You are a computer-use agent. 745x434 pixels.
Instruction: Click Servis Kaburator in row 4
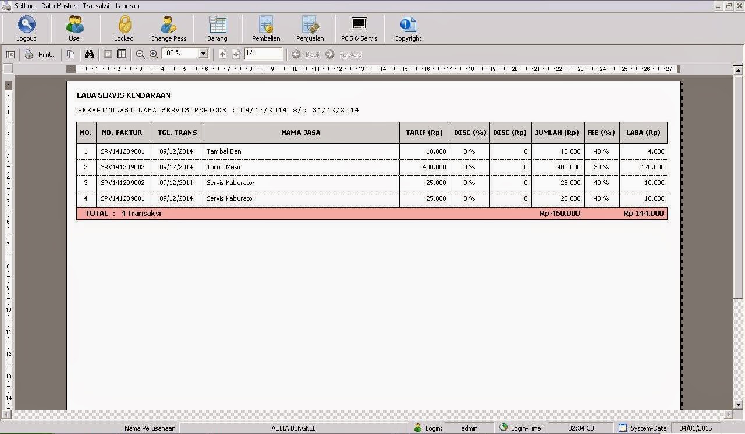(x=230, y=198)
